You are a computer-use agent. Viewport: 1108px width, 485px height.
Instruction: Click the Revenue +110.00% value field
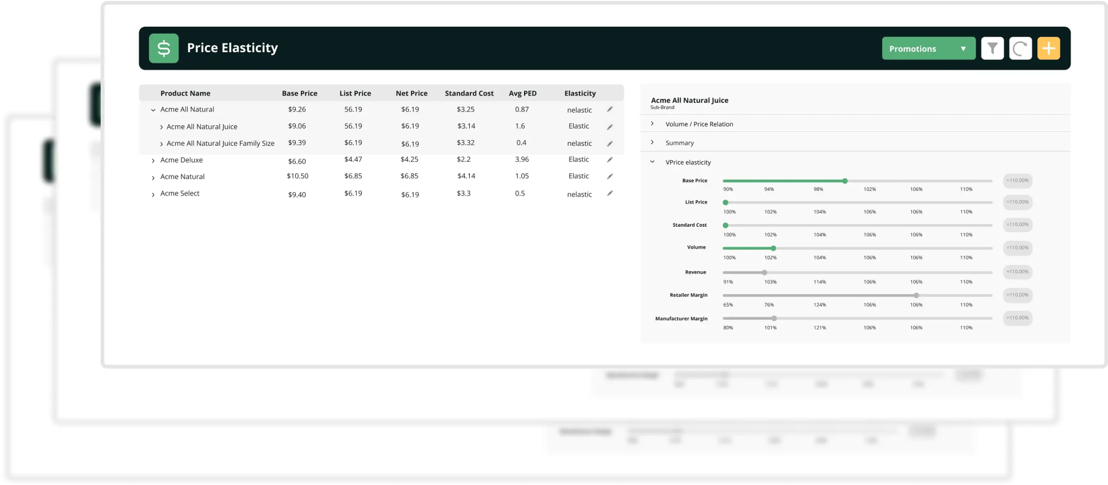[x=1018, y=272]
